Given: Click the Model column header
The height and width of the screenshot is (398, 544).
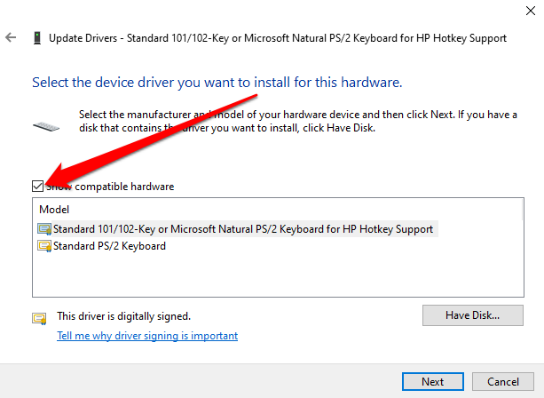Looking at the screenshot, I should 53,209.
